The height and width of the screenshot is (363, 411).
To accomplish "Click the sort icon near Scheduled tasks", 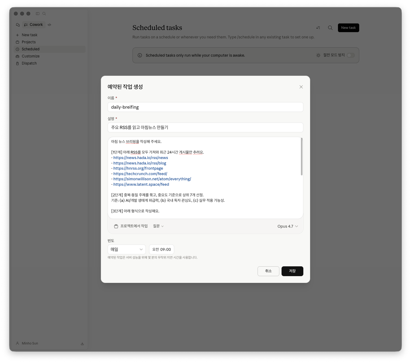I will pyautogui.click(x=318, y=28).
